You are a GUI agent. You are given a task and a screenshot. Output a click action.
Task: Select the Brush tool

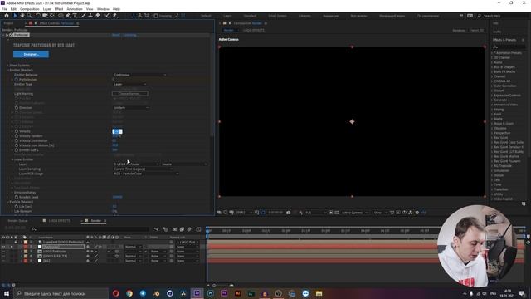pyautogui.click(x=83, y=16)
